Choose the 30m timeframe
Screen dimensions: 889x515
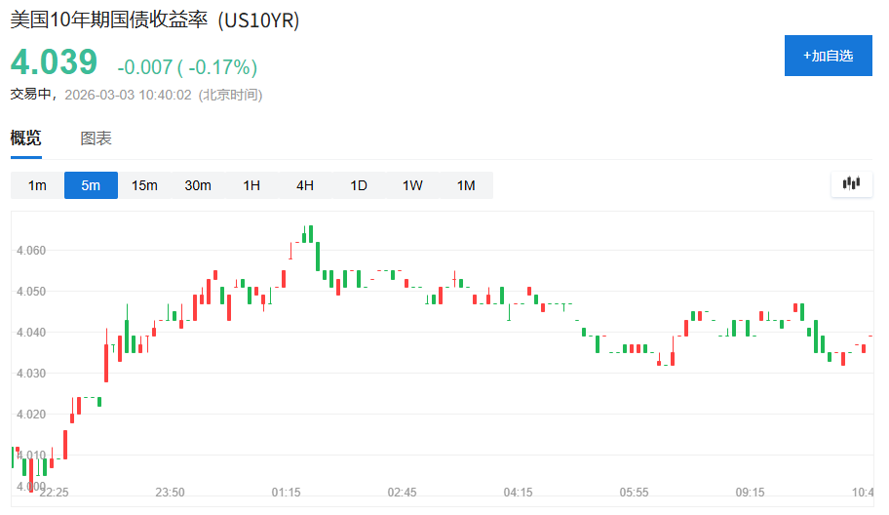198,185
